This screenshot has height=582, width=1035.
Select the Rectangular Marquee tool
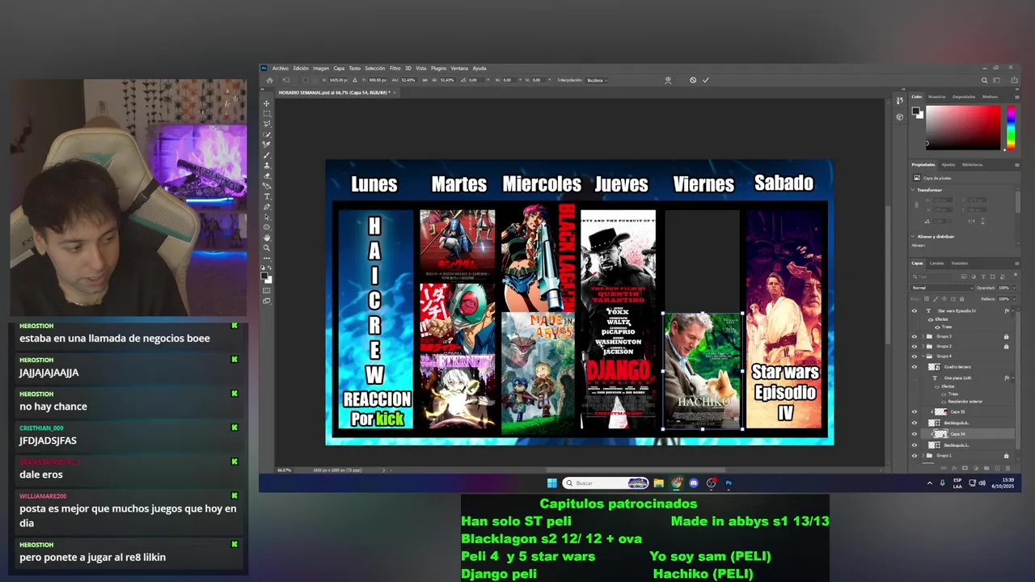click(267, 114)
